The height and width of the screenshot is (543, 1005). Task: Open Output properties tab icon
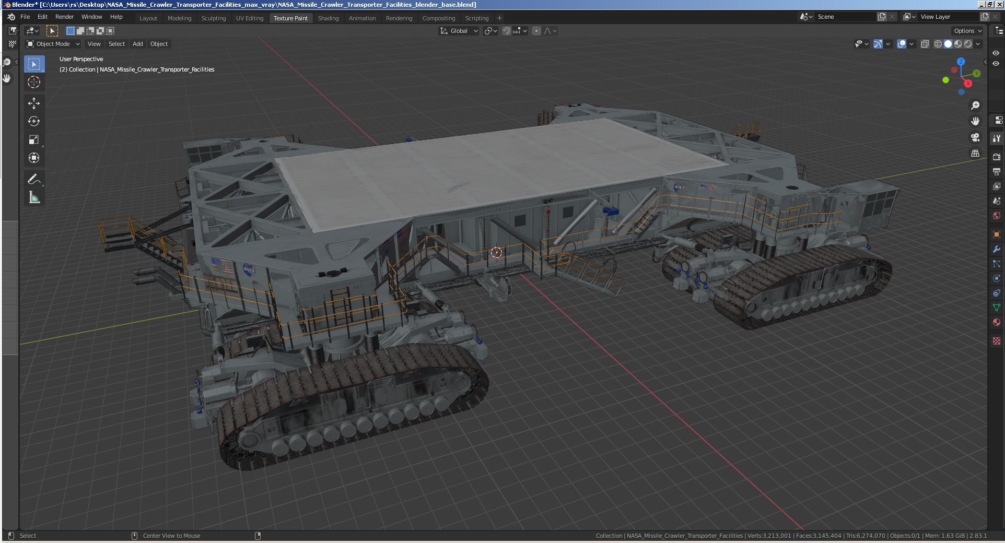tap(997, 171)
